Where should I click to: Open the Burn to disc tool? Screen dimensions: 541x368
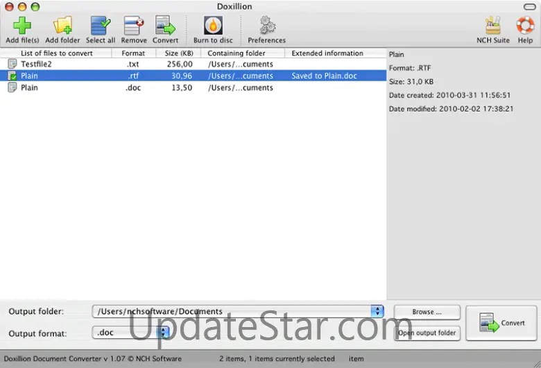(x=213, y=26)
